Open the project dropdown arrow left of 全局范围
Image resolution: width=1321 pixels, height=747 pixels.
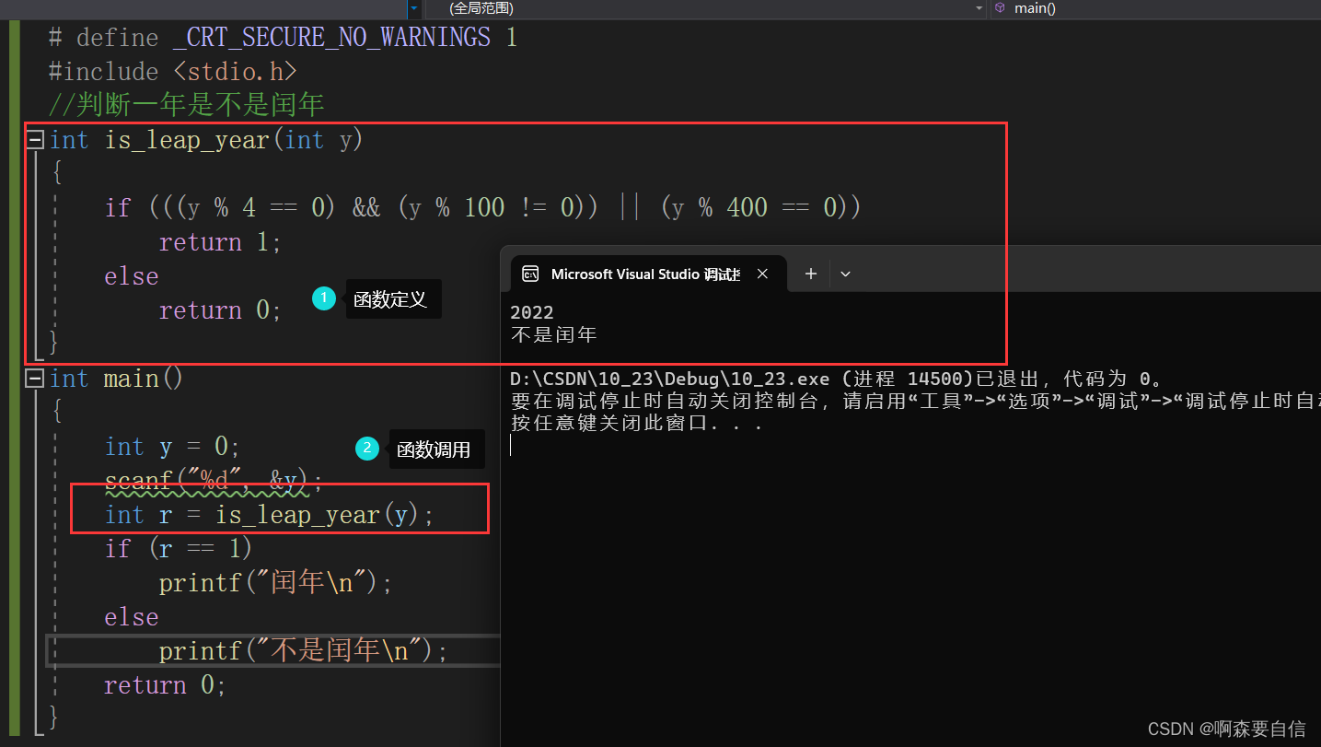tap(414, 8)
